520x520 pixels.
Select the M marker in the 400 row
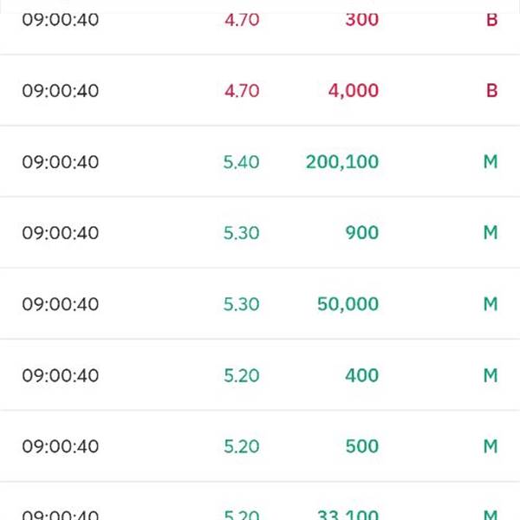point(491,375)
